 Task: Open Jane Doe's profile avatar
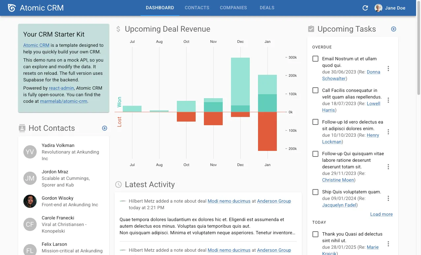tap(378, 8)
